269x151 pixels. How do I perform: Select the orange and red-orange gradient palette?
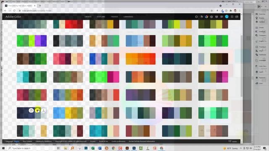(x=141, y=59)
